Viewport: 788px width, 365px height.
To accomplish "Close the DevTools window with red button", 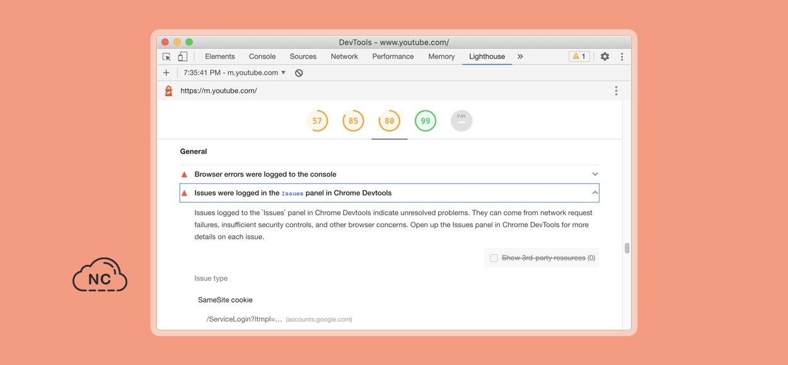I will [x=165, y=42].
